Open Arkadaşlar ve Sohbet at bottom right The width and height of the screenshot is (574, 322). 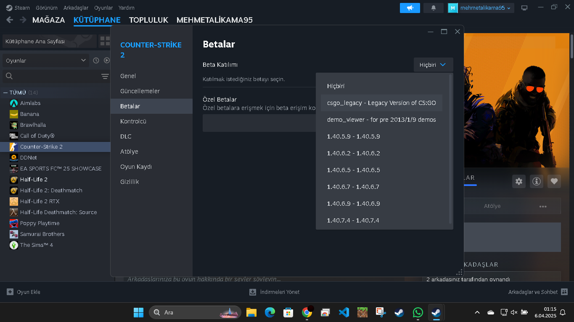click(x=538, y=292)
